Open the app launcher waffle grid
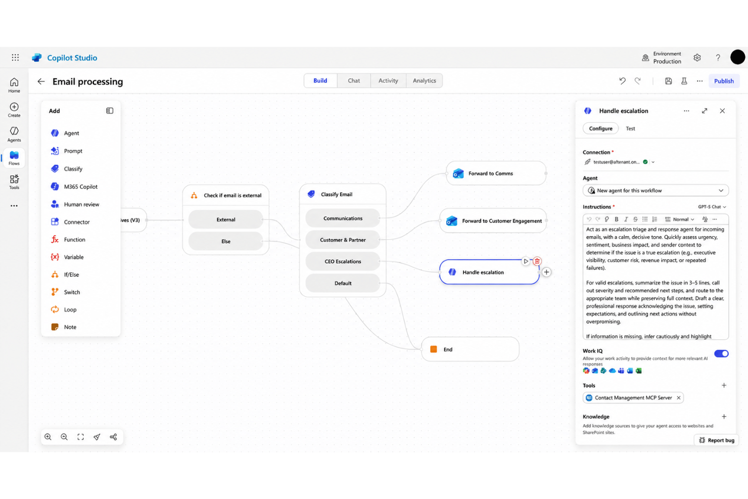This screenshot has height=499, width=748. pyautogui.click(x=15, y=58)
